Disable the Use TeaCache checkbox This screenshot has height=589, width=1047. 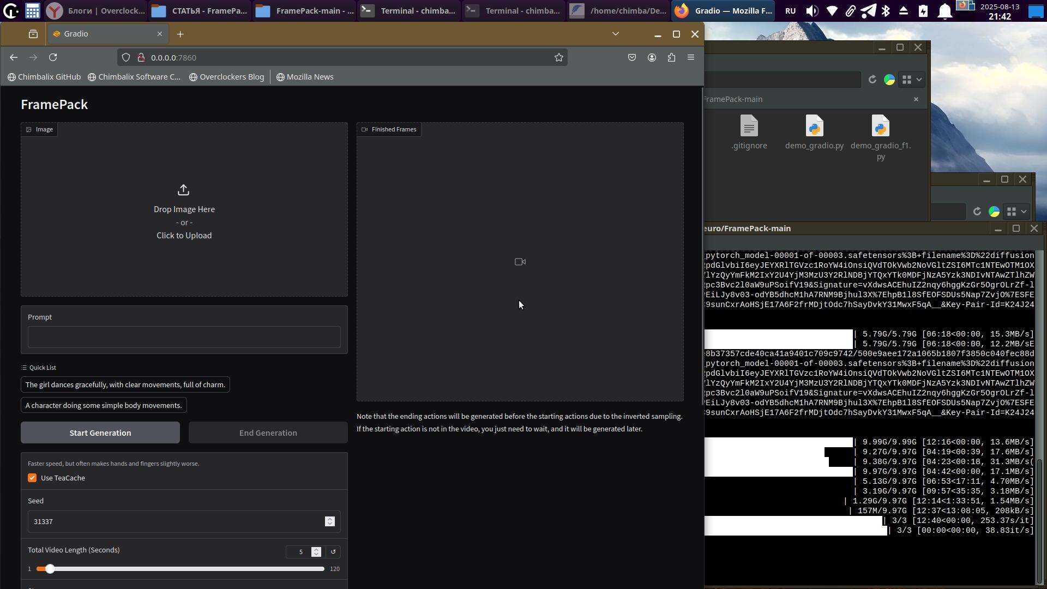click(32, 478)
